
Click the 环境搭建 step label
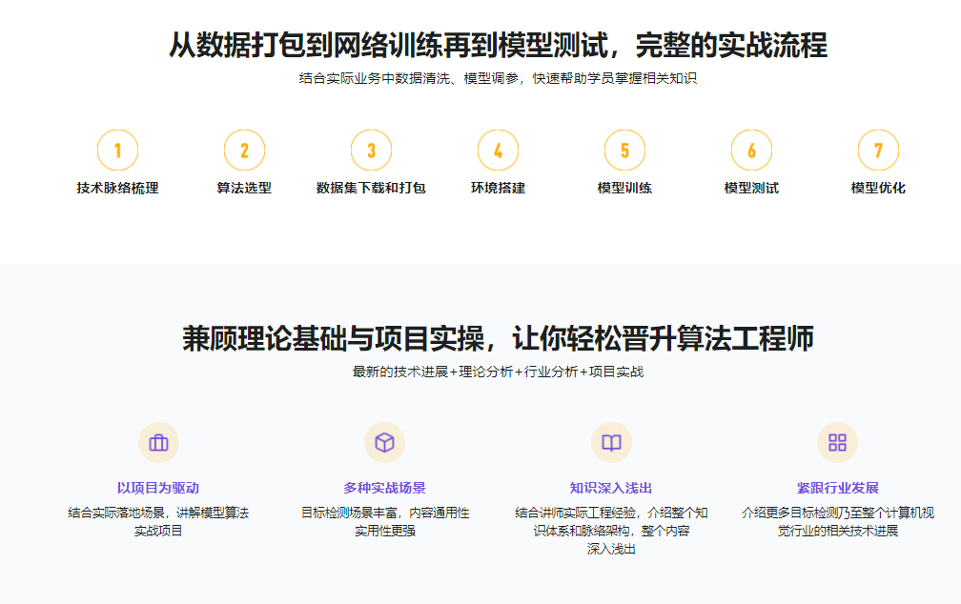coord(498,188)
